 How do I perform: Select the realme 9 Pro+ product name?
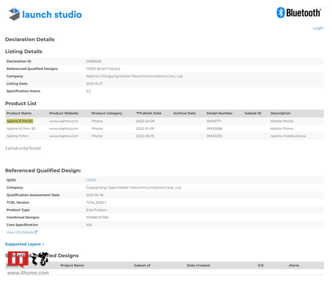click(x=17, y=136)
